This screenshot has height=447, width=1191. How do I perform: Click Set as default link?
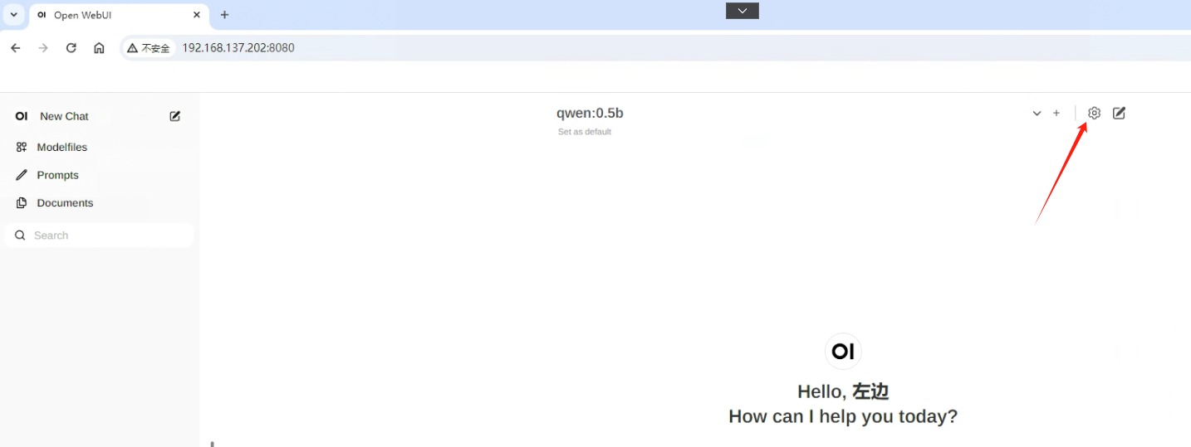tap(585, 132)
